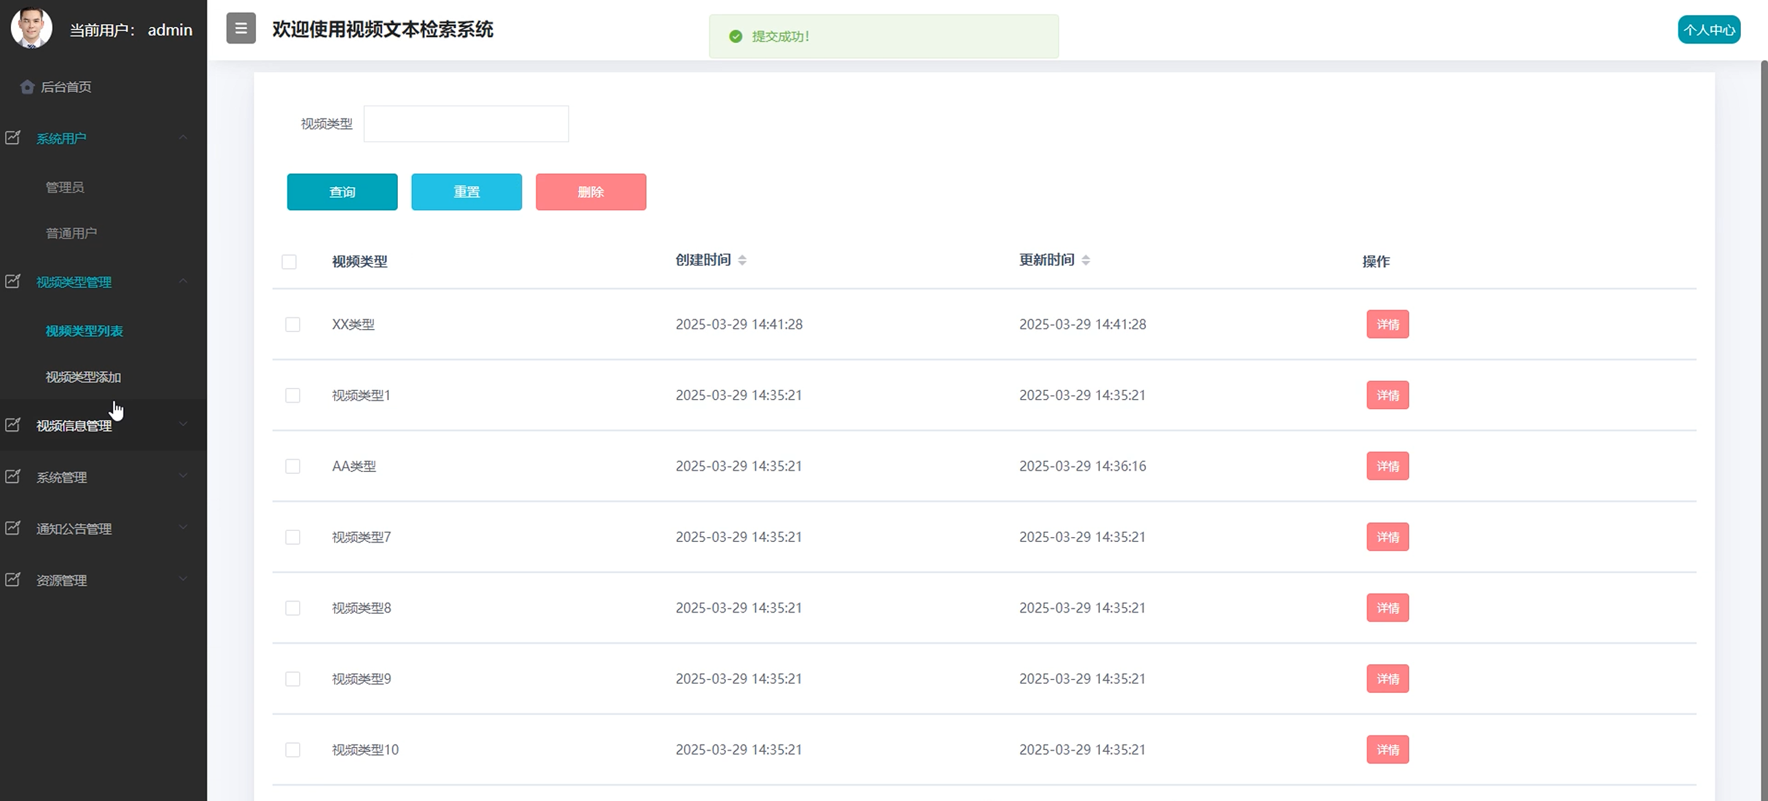Check the XX类型 row checkbox
Image resolution: width=1768 pixels, height=801 pixels.
(x=293, y=324)
